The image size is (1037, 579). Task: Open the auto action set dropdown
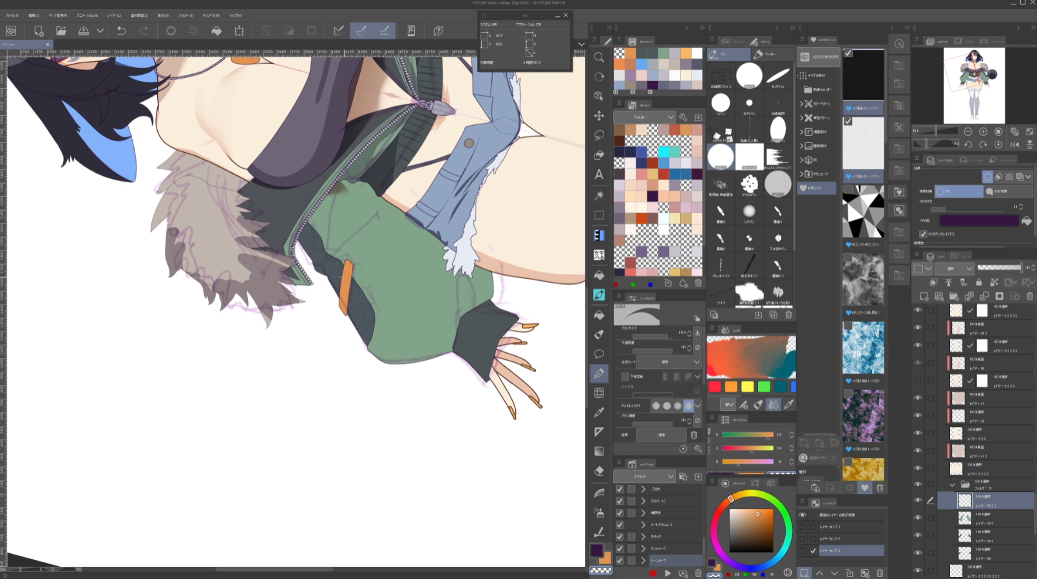tap(644, 477)
